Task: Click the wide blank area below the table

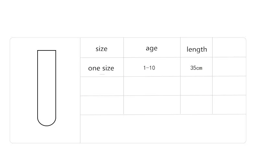Action: [x=163, y=129]
